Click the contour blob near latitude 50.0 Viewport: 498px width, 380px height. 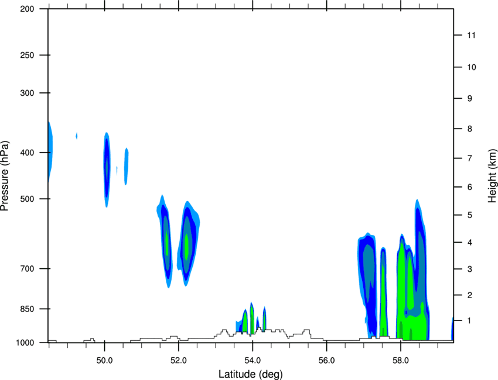click(107, 170)
